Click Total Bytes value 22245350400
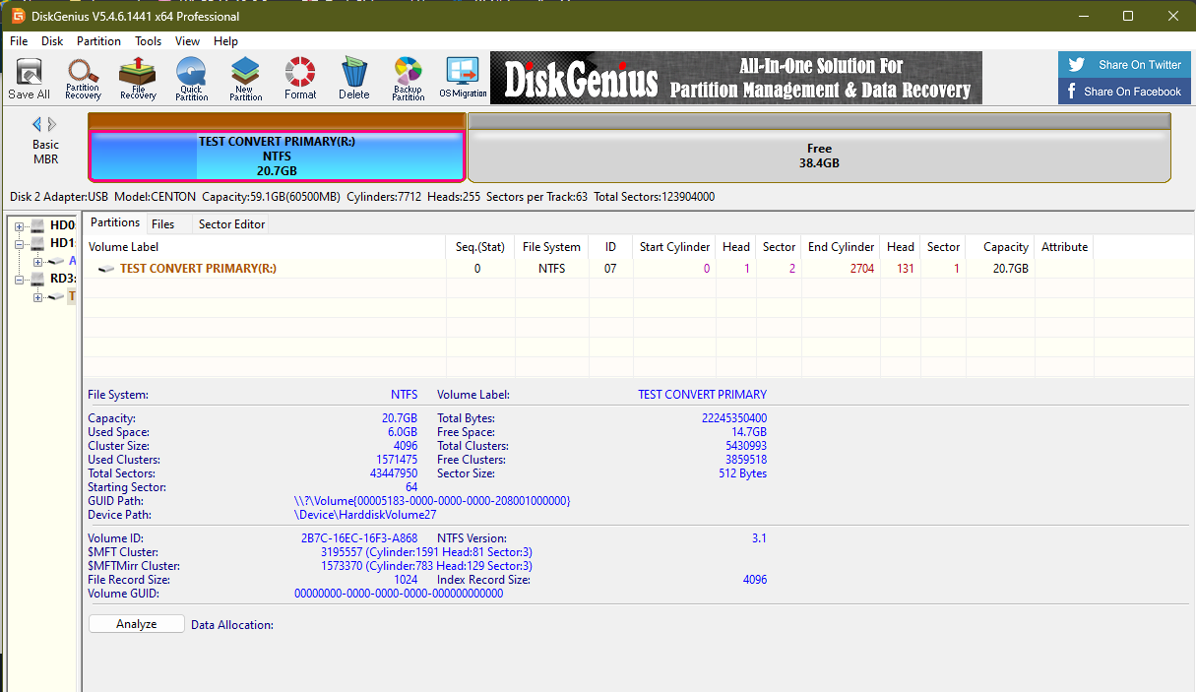The width and height of the screenshot is (1196, 692). click(733, 418)
